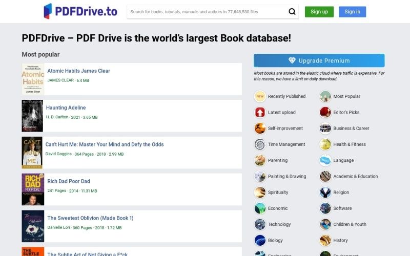This screenshot has width=410, height=256.
Task: Click the Latest upload arrow icon
Action: coord(260,112)
